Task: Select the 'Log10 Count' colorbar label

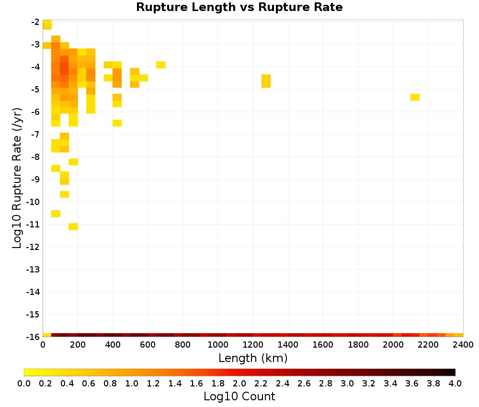Action: pyautogui.click(x=239, y=396)
